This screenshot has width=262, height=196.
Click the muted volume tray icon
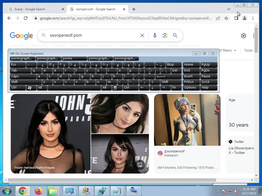tap(236, 191)
